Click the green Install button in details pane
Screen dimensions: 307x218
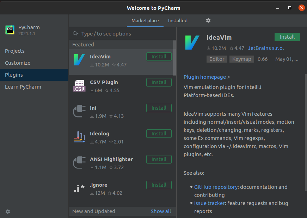(287, 37)
